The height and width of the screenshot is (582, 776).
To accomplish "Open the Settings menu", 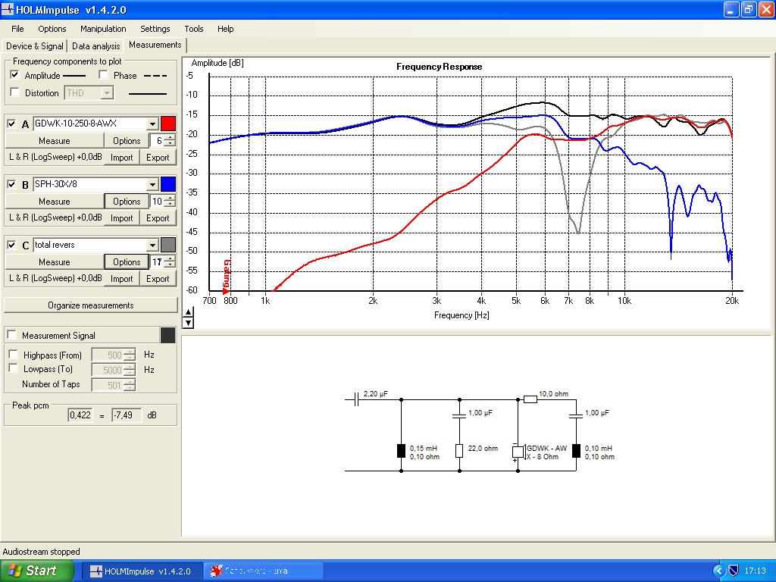I will click(155, 29).
